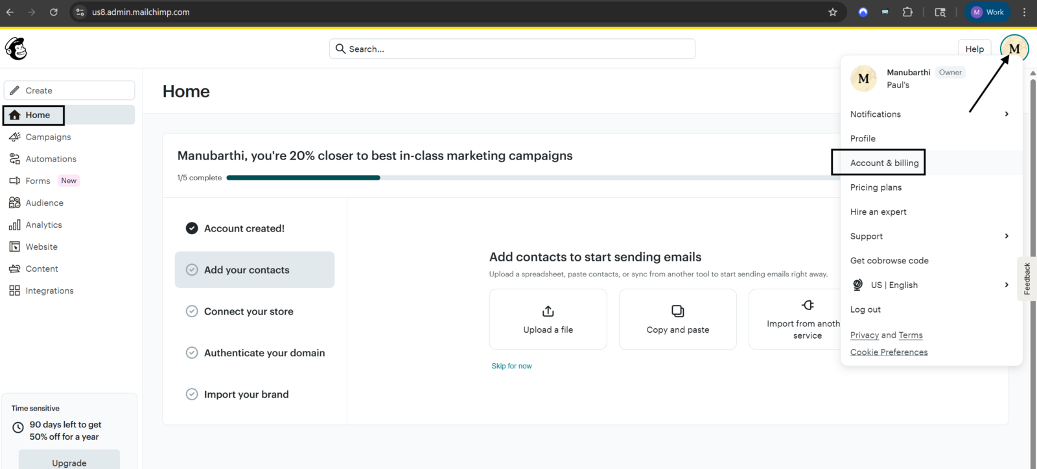Viewport: 1037px width, 469px height.
Task: Click the Audience people icon
Action: (15, 203)
